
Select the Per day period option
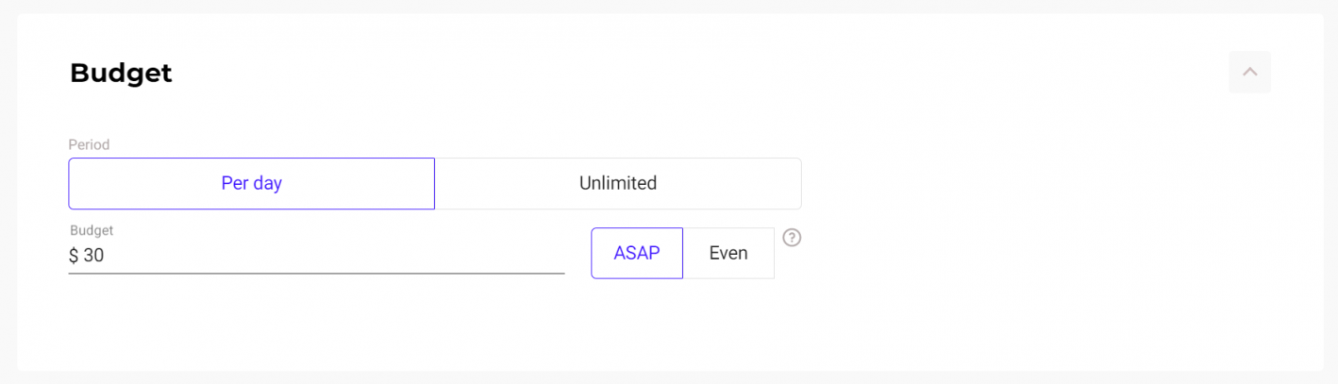click(x=252, y=183)
